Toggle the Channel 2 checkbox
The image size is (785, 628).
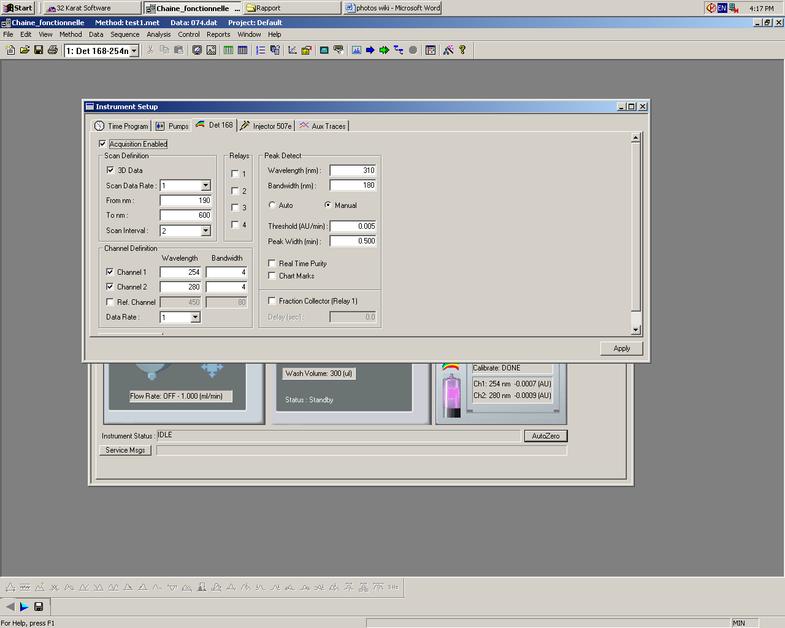pyautogui.click(x=110, y=286)
